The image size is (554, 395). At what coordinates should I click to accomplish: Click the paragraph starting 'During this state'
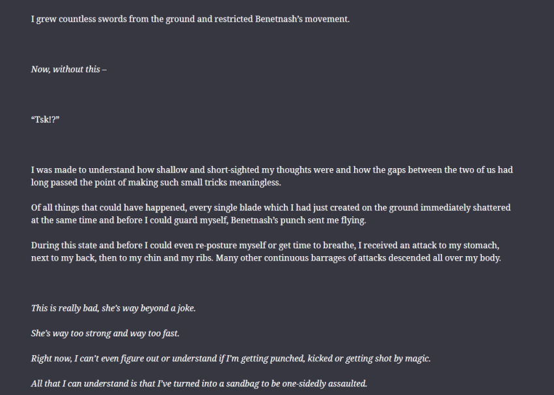(x=266, y=252)
